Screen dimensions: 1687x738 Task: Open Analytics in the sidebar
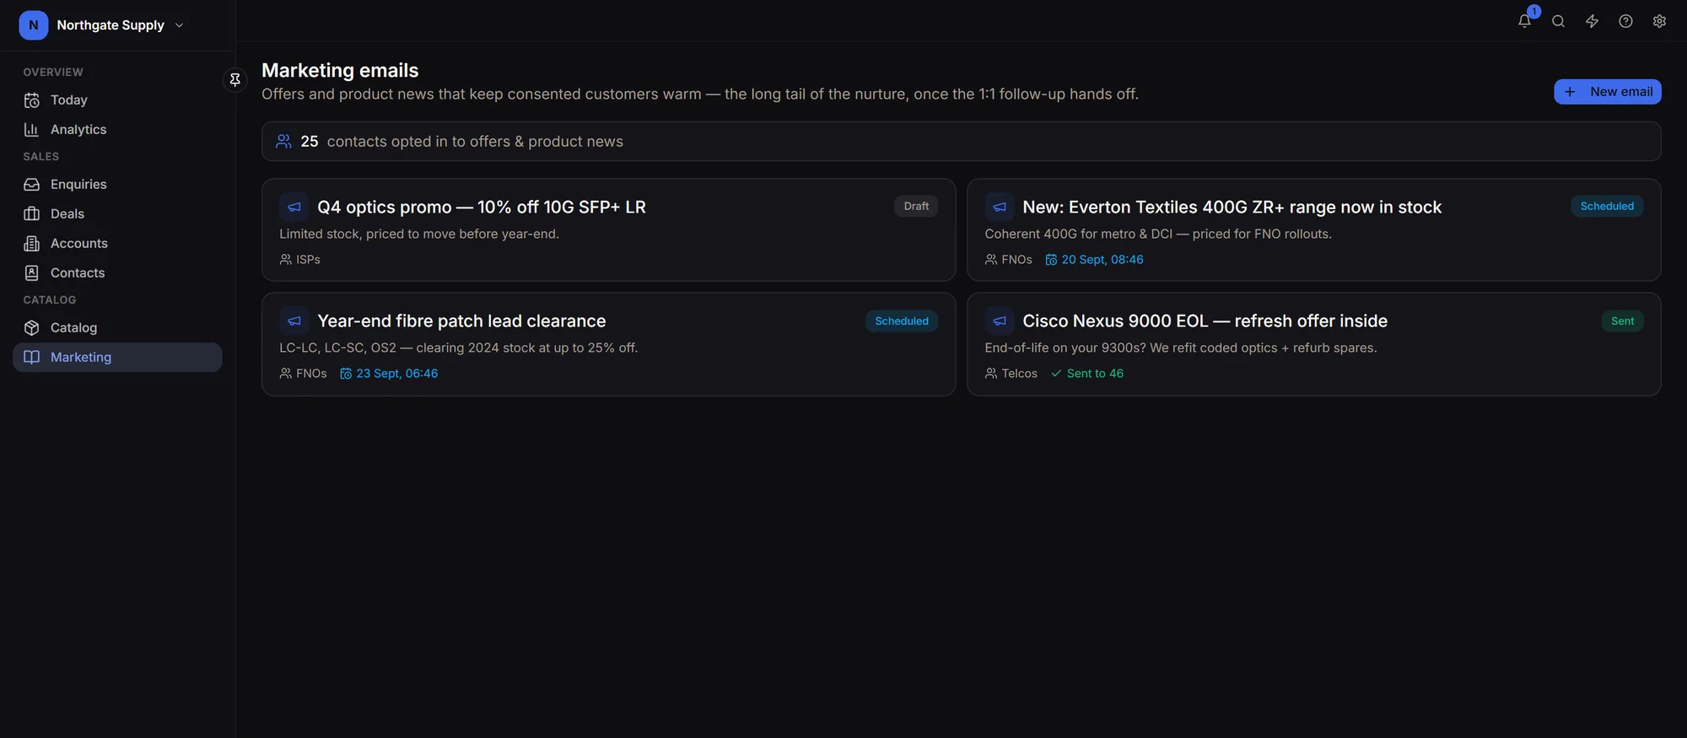click(117, 129)
